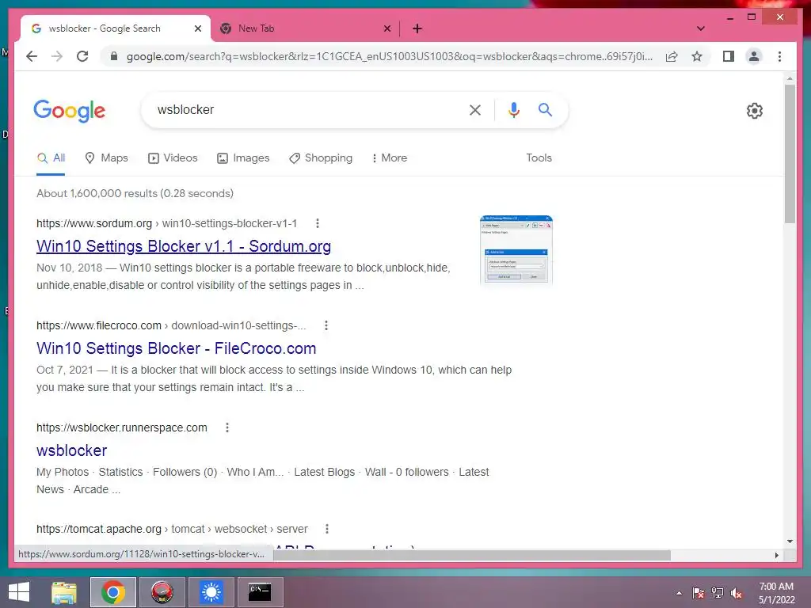The width and height of the screenshot is (811, 608).
Task: Close the wsblocker Google Search tab
Action: pyautogui.click(x=197, y=28)
